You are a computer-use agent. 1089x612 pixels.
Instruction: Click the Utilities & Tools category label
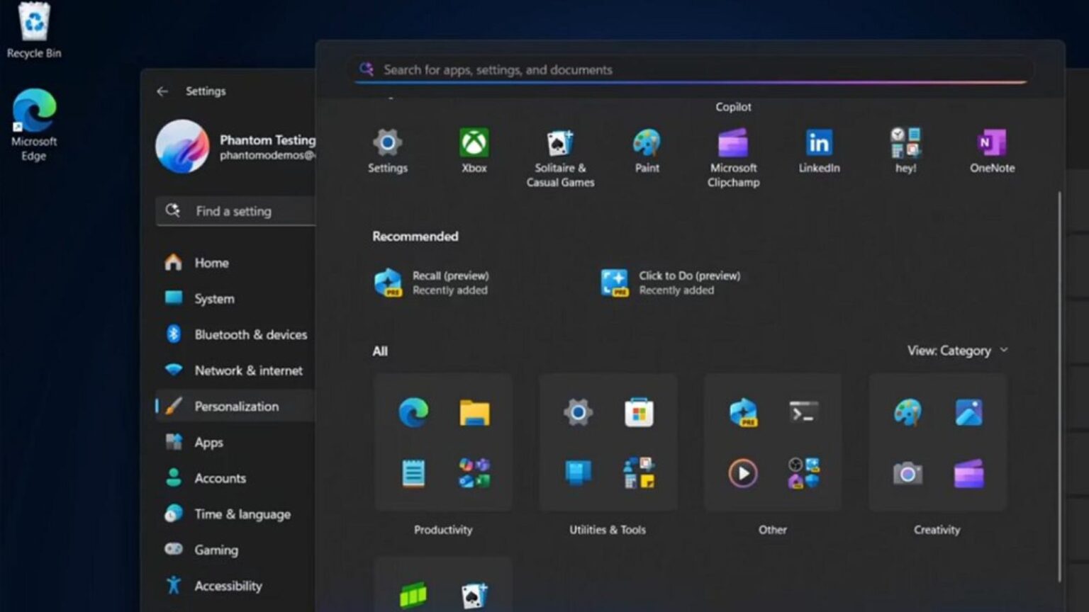[608, 530]
